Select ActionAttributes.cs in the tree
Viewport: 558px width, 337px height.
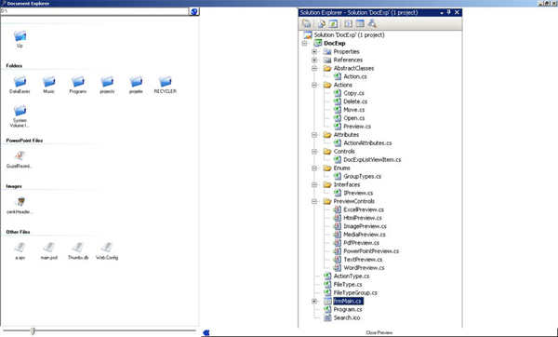point(367,142)
